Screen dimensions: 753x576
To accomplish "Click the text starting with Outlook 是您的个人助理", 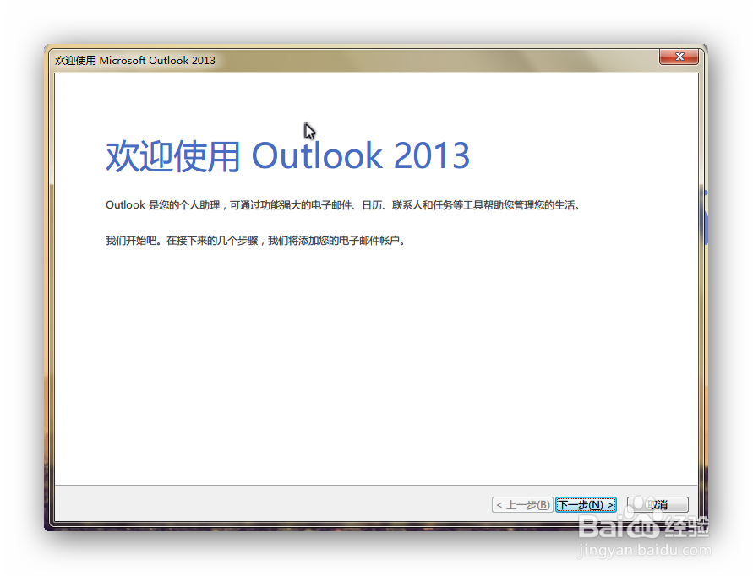I will click(343, 205).
